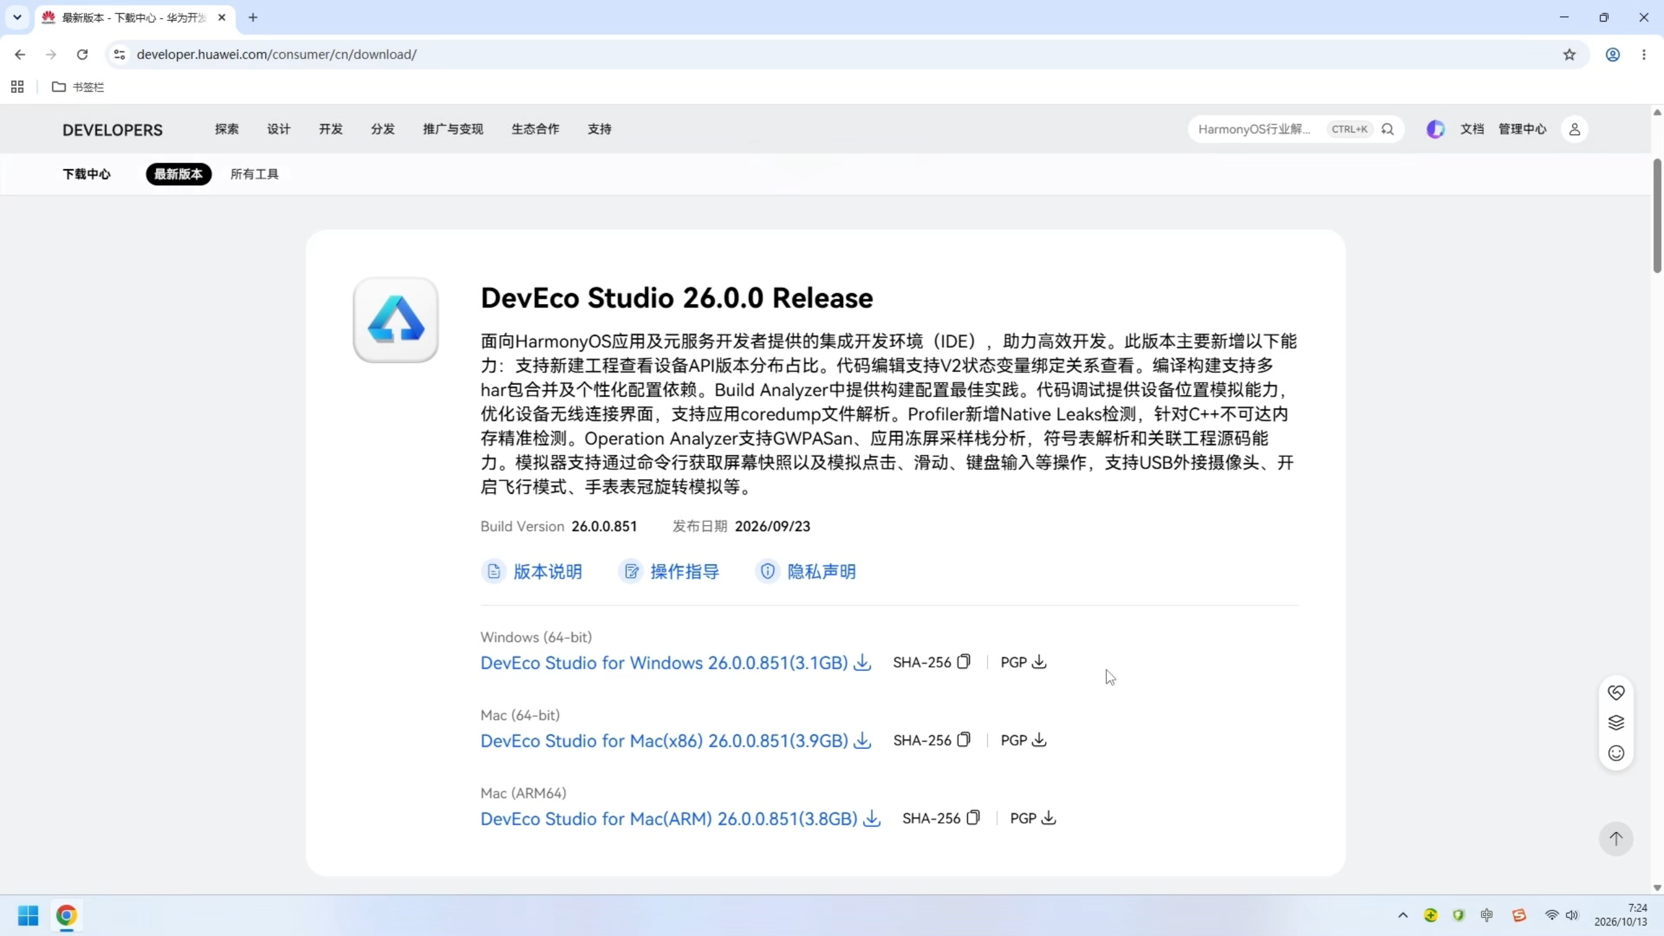Download DevEco Studio for Mac(ARM) 26.0.0.851
The width and height of the screenshot is (1664, 936).
coord(681,818)
